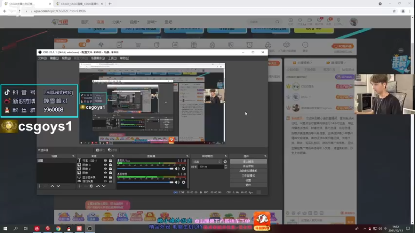Click gift box icon in stream toolbar
This screenshot has height=233, width=415.
pyautogui.click(x=193, y=45)
